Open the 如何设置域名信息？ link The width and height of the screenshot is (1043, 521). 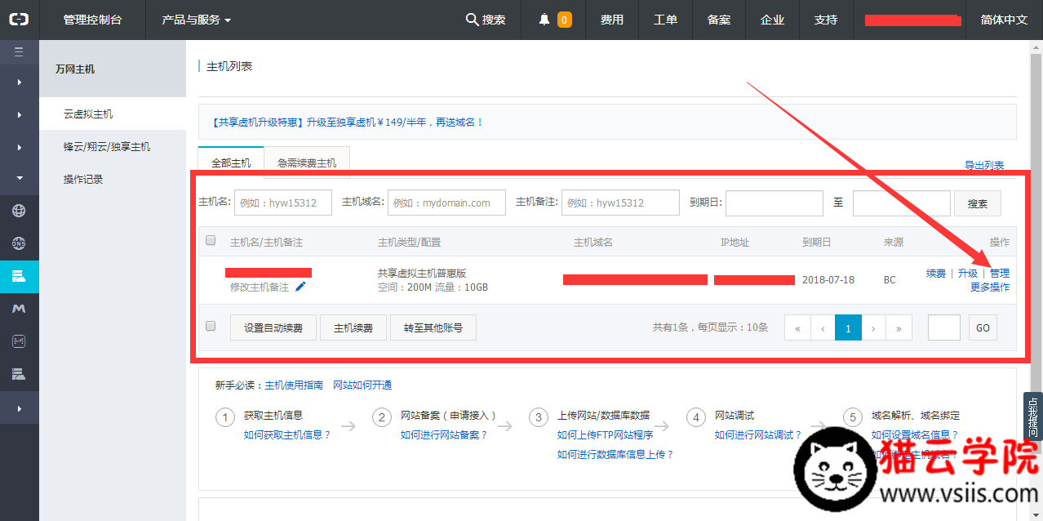click(x=915, y=435)
